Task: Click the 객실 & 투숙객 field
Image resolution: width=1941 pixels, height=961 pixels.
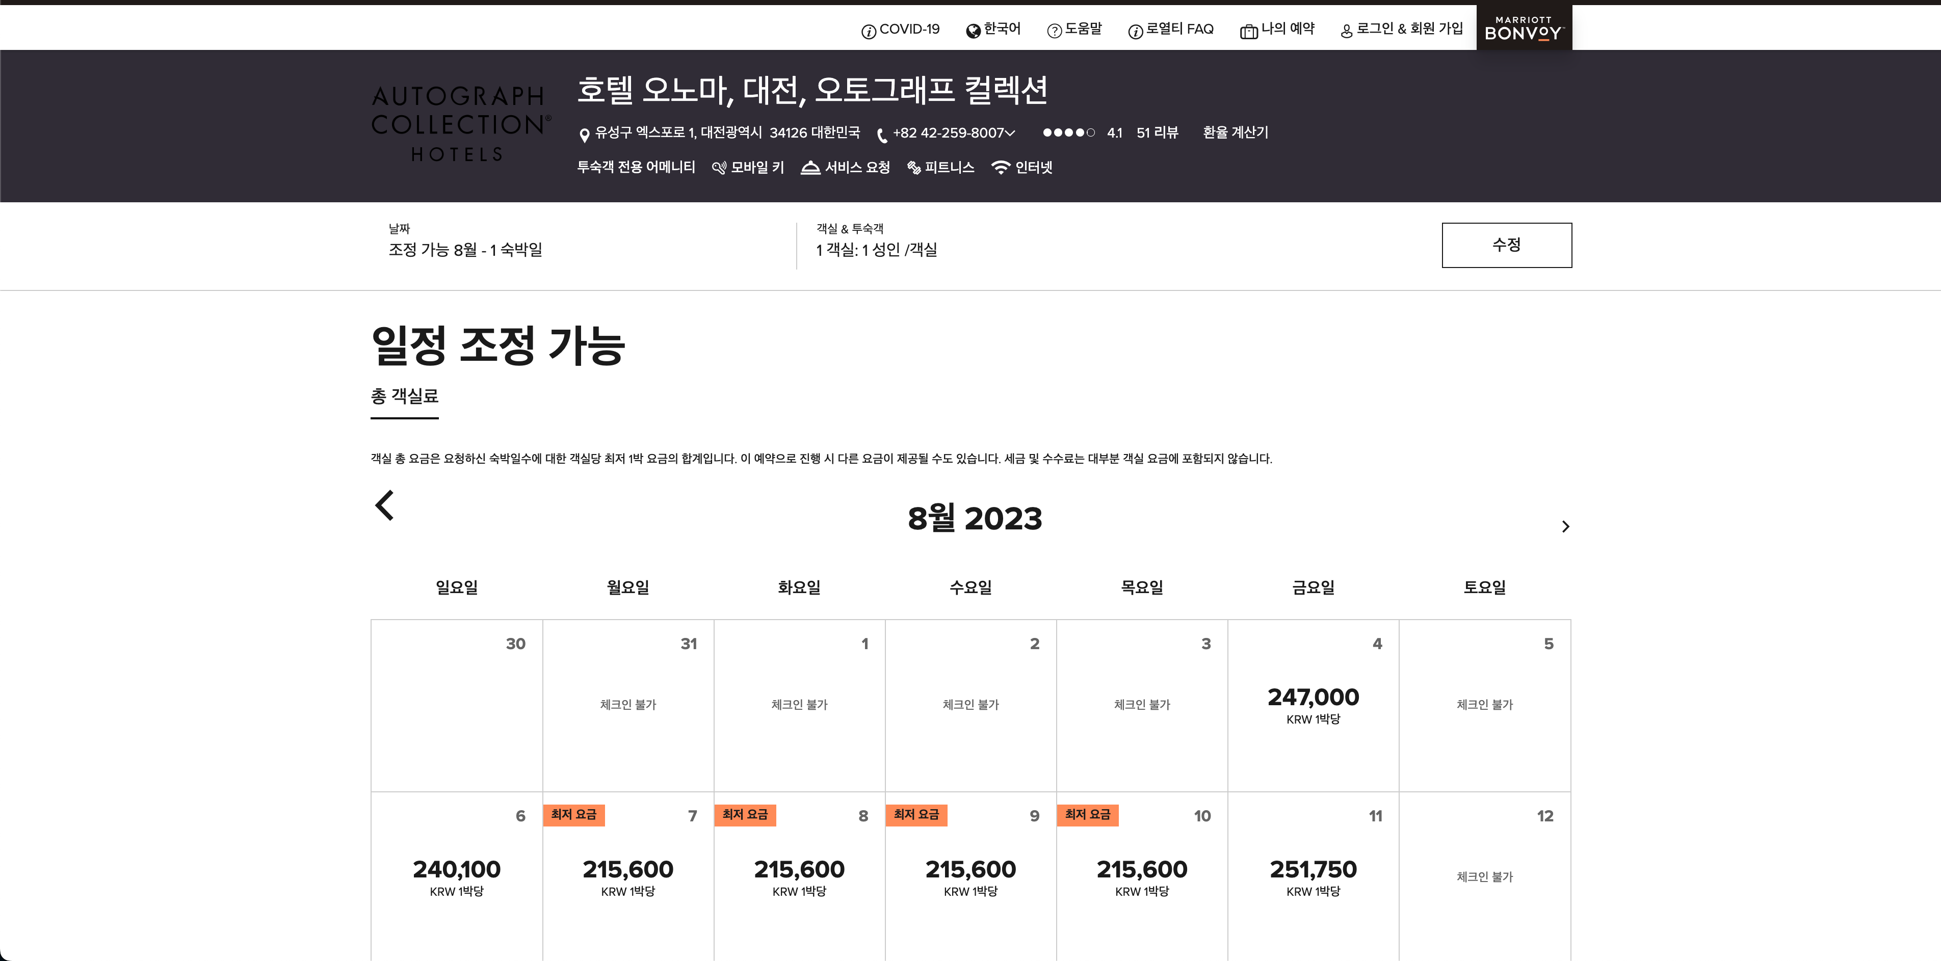Action: tap(876, 241)
